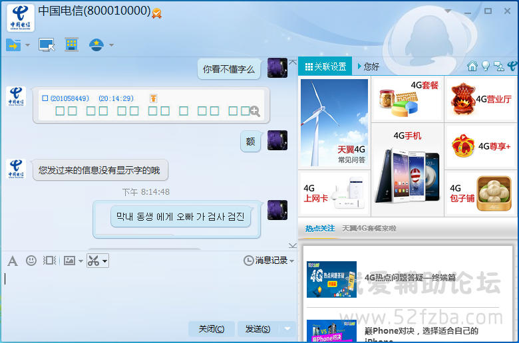Click the Korean text message bubble
Viewport: 519px width, 343px height.
(x=180, y=217)
